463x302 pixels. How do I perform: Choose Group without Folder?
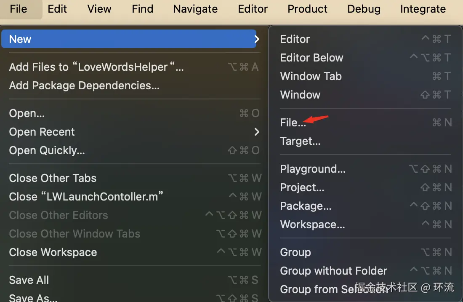click(x=333, y=271)
